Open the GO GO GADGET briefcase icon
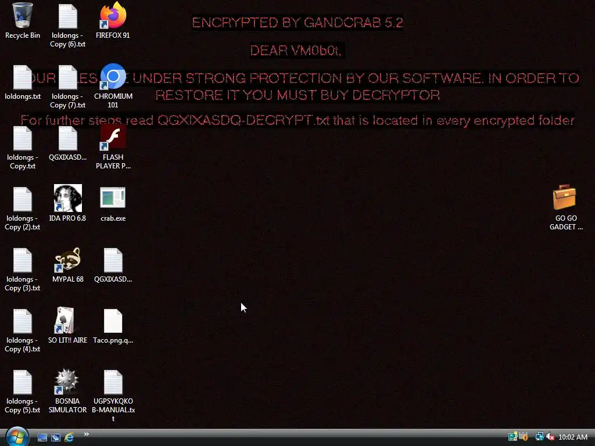595x446 pixels. pyautogui.click(x=566, y=208)
